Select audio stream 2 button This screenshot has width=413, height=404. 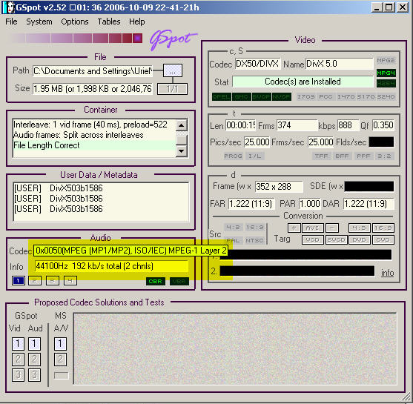(x=35, y=280)
